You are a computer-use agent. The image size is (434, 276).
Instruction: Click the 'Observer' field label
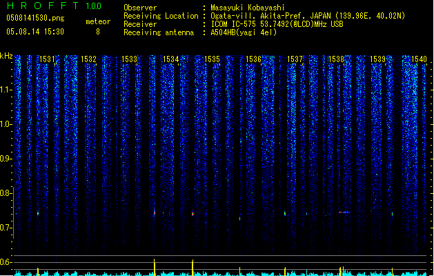click(140, 8)
